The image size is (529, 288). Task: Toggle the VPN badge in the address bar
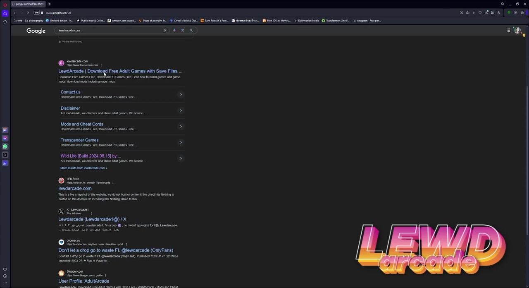tap(36, 13)
